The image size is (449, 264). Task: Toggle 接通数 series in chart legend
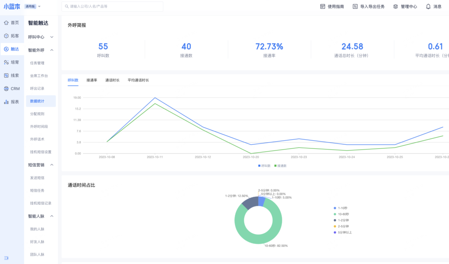click(x=281, y=166)
